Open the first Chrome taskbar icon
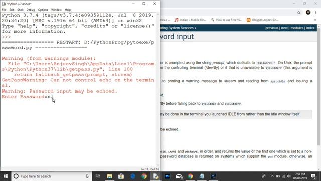The image size is (321, 181). pyautogui.click(x=144, y=176)
